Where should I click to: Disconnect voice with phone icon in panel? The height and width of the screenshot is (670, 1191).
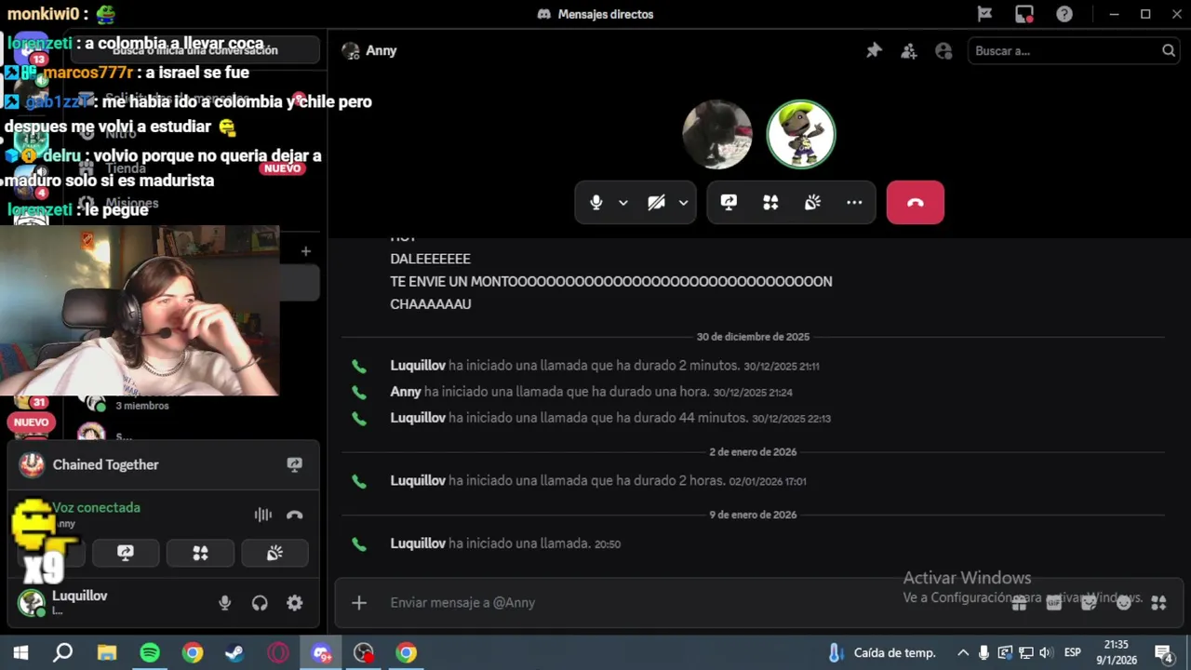tap(295, 515)
